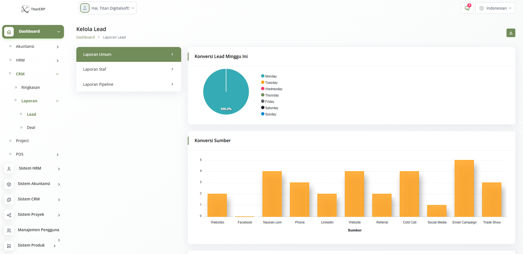Click the Sistem CRM layers icon
This screenshot has width=523, height=254.
point(9,200)
